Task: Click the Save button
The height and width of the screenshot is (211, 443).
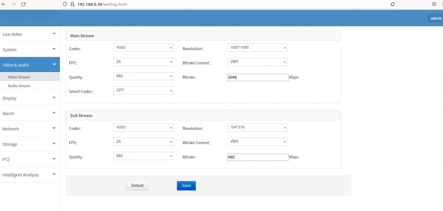Action: click(186, 186)
